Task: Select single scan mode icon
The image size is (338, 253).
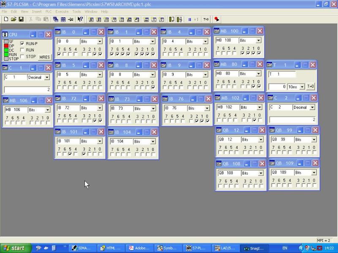Action: point(172,19)
